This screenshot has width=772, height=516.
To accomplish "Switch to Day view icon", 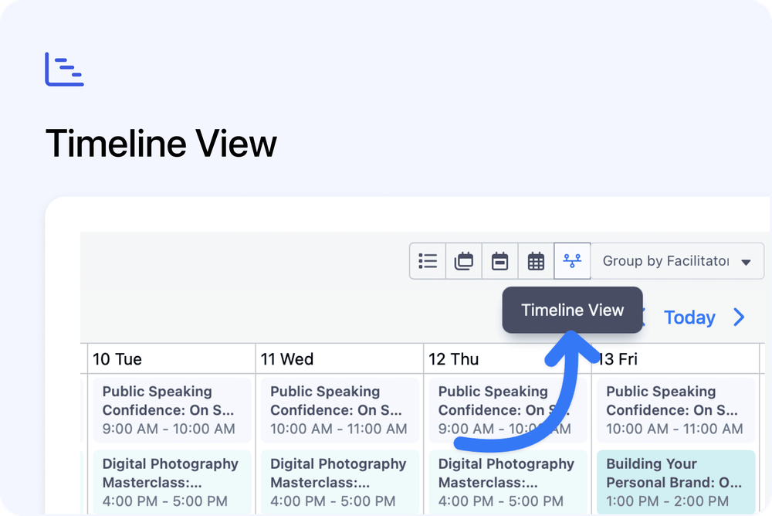I will [x=499, y=260].
